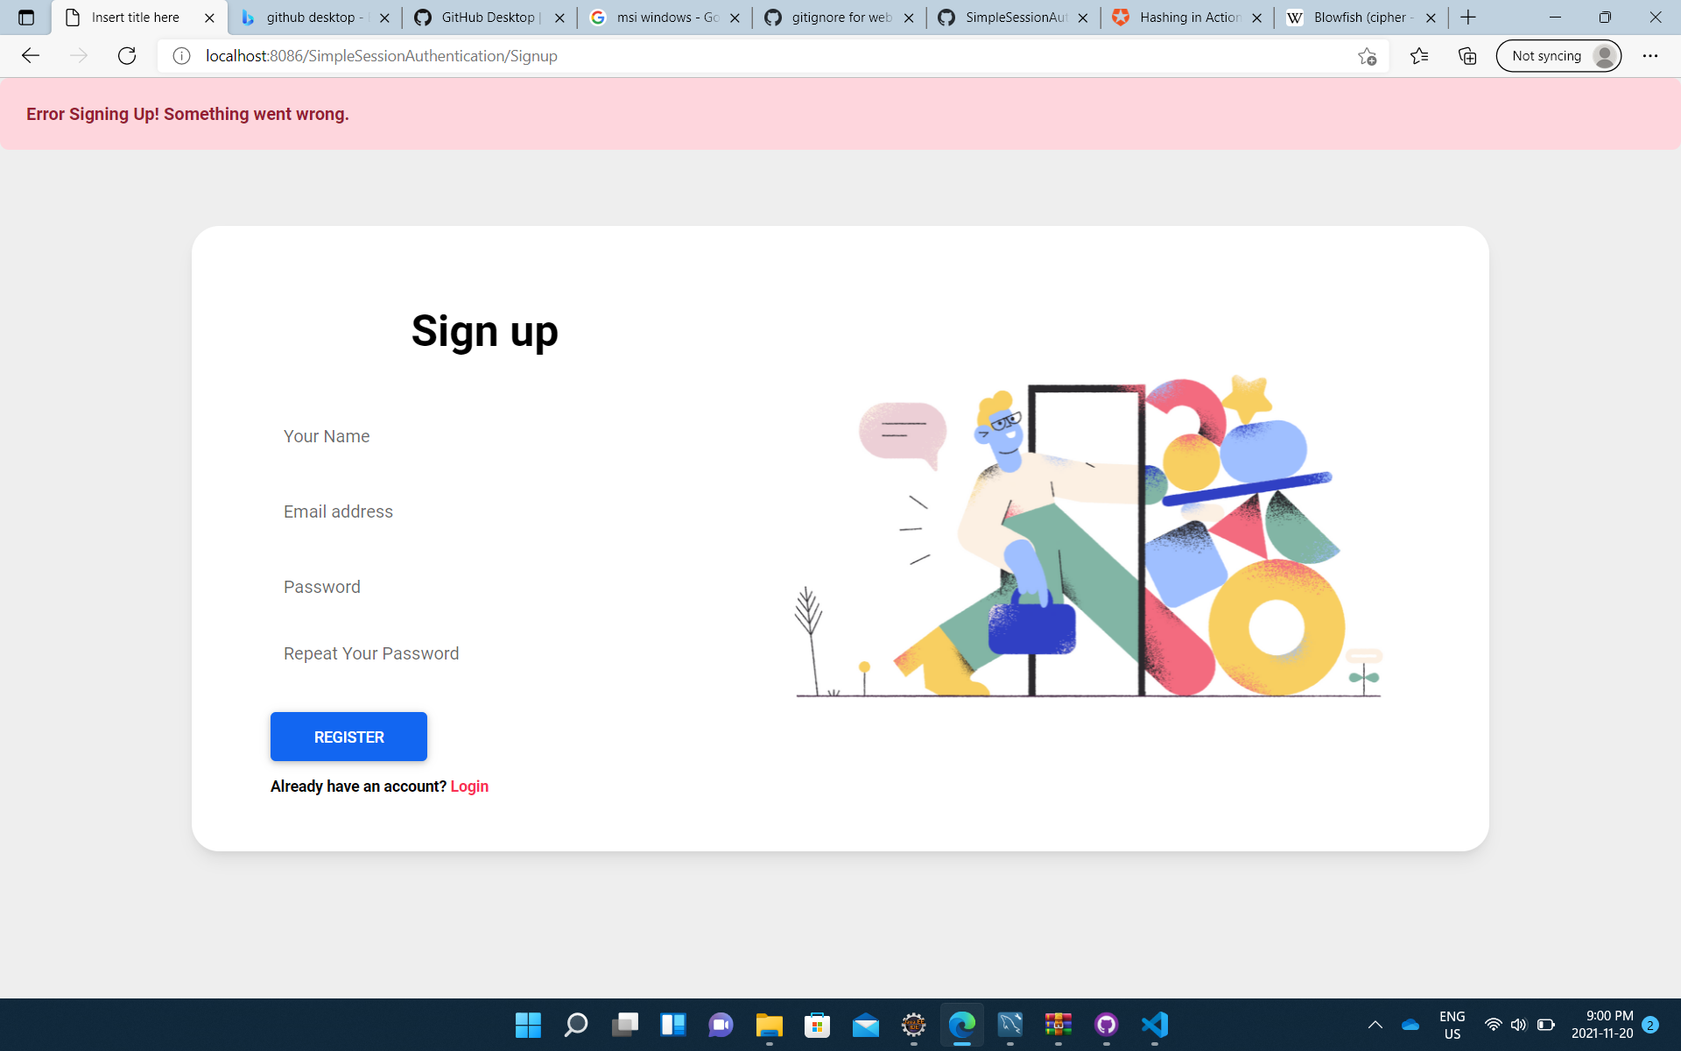
Task: Click the REGISTER button
Action: coord(348,737)
